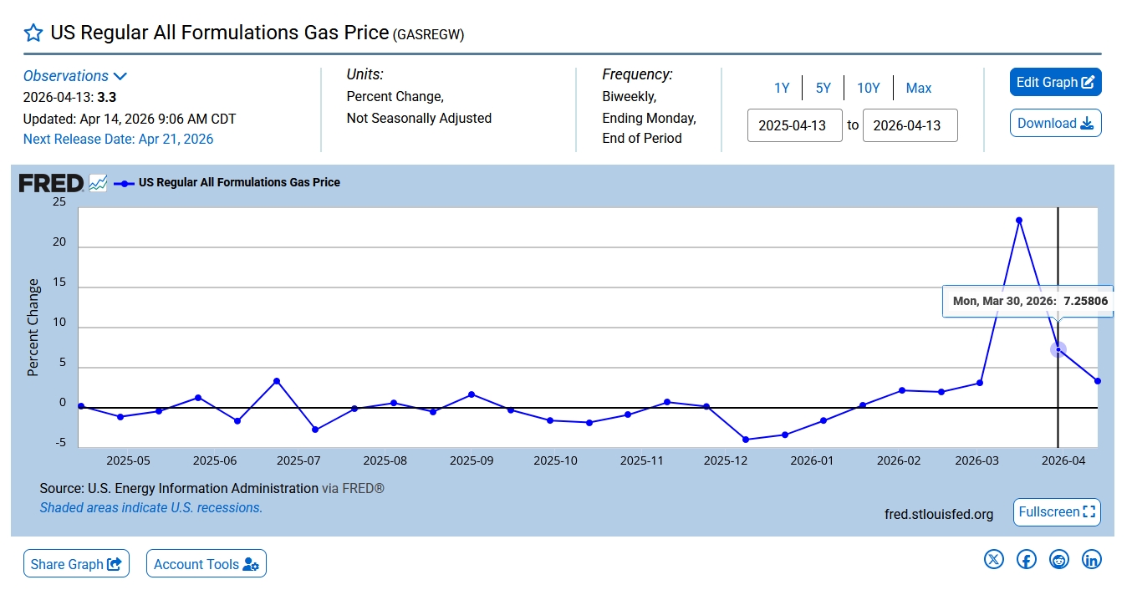1137x590 pixels.
Task: Share on Facebook icon
Action: [x=1026, y=559]
